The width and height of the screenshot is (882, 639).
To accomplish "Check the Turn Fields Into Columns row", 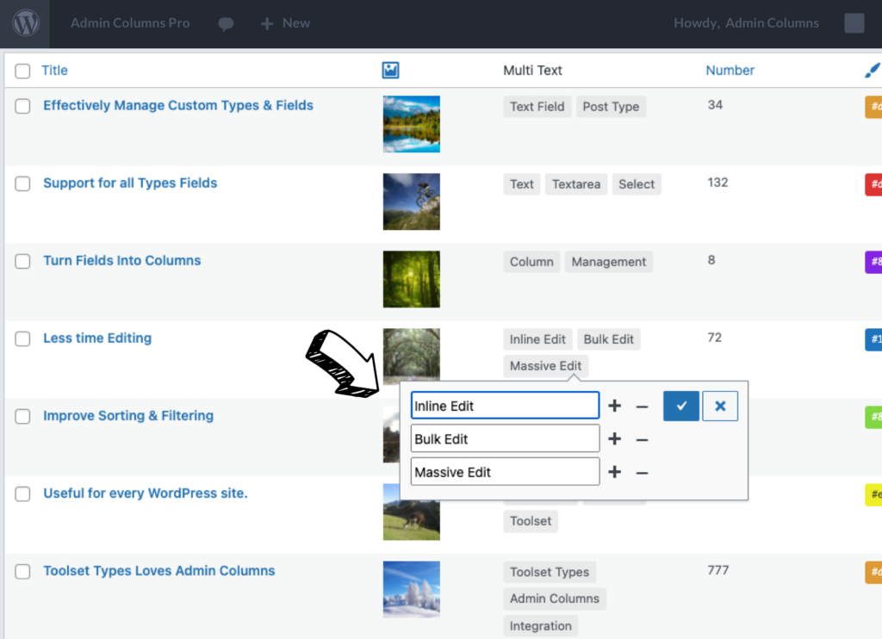I will [22, 261].
